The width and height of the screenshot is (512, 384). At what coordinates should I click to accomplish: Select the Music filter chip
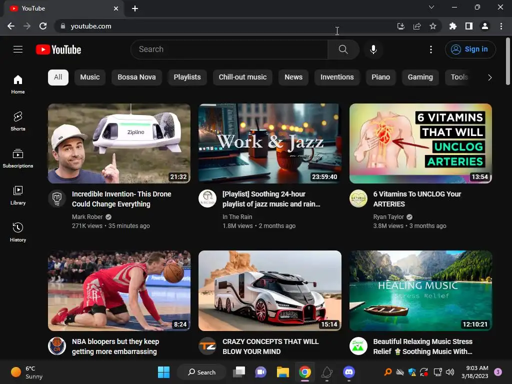90,77
